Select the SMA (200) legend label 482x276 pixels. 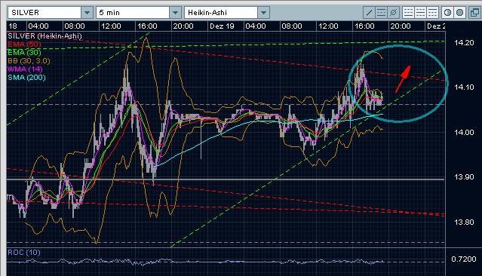26,78
